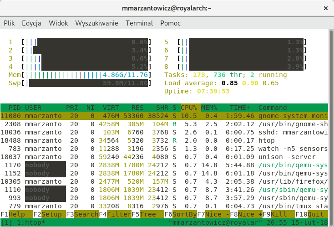The width and height of the screenshot is (334, 227).
Task: Click the F3 Search function
Action: (82, 214)
